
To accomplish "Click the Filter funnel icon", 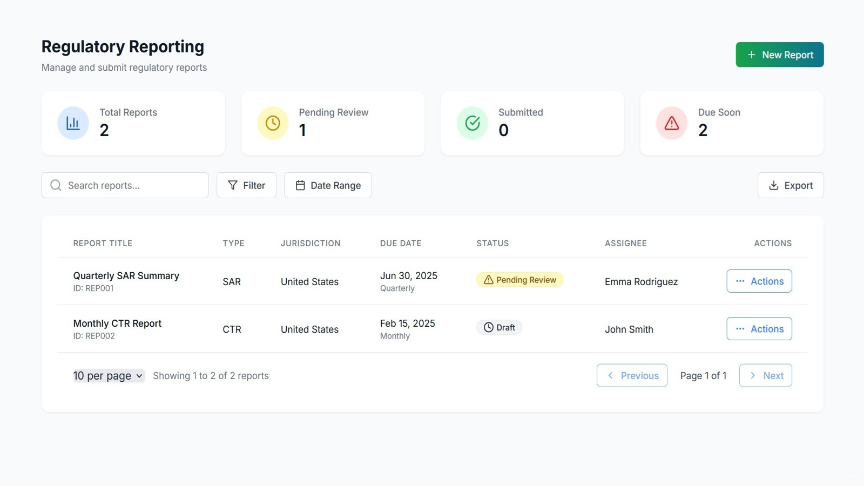I will click(232, 185).
